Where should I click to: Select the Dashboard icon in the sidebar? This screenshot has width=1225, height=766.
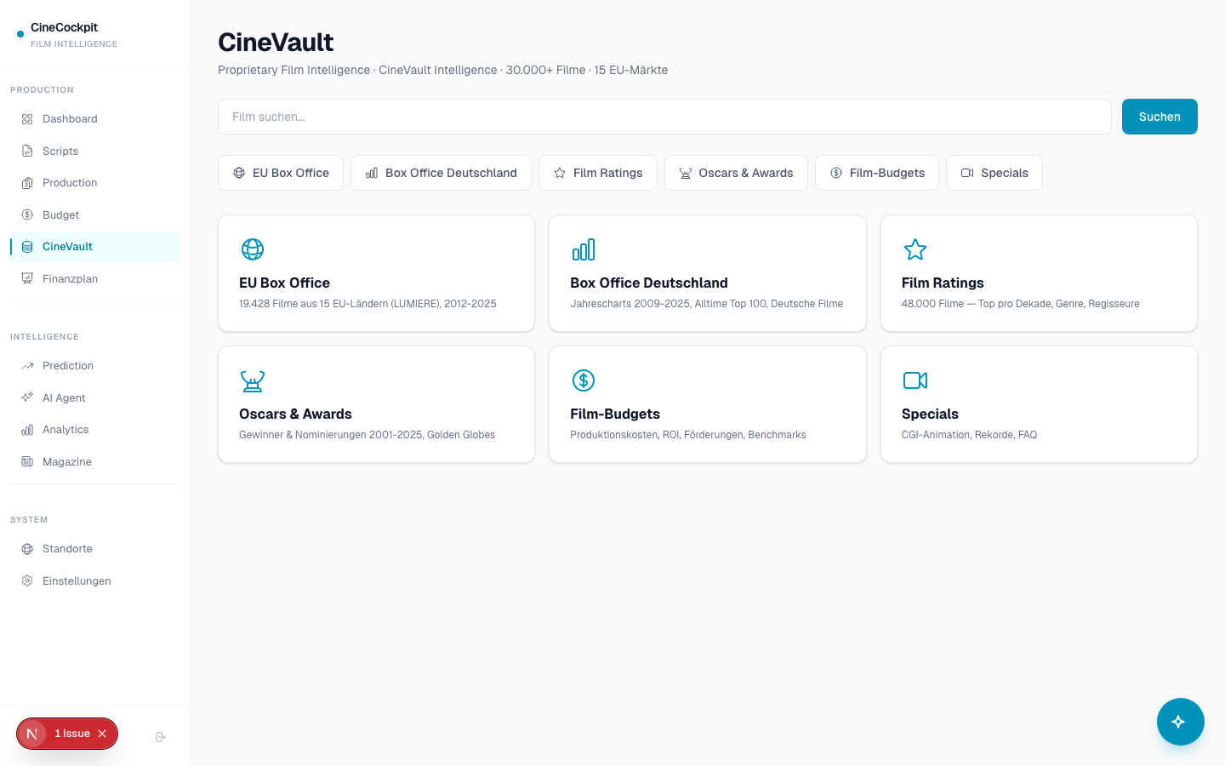point(26,119)
